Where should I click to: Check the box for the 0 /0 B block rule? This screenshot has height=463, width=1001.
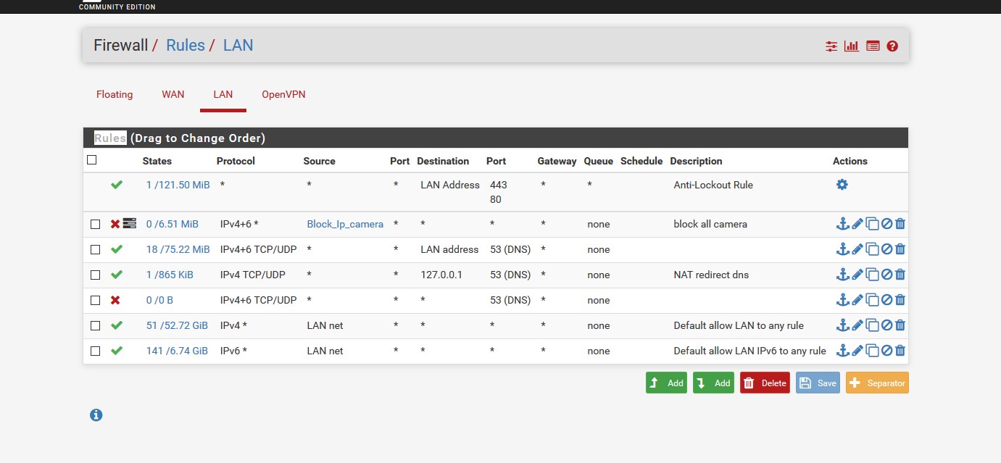click(95, 301)
